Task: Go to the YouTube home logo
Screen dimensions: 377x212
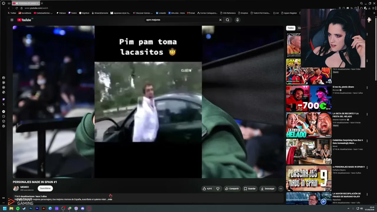Action: pos(24,20)
